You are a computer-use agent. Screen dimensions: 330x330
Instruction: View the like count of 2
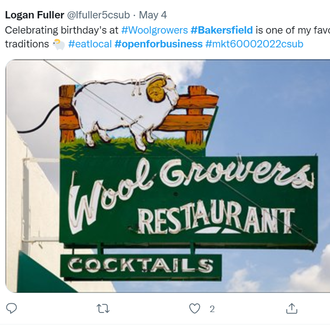[x=212, y=309]
